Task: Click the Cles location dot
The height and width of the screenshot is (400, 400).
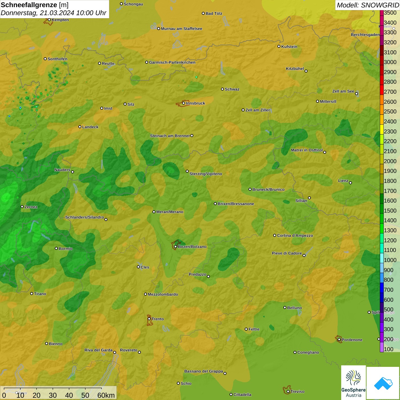Action: [138, 267]
